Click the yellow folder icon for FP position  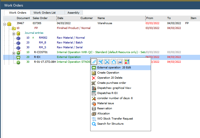point(14,28)
